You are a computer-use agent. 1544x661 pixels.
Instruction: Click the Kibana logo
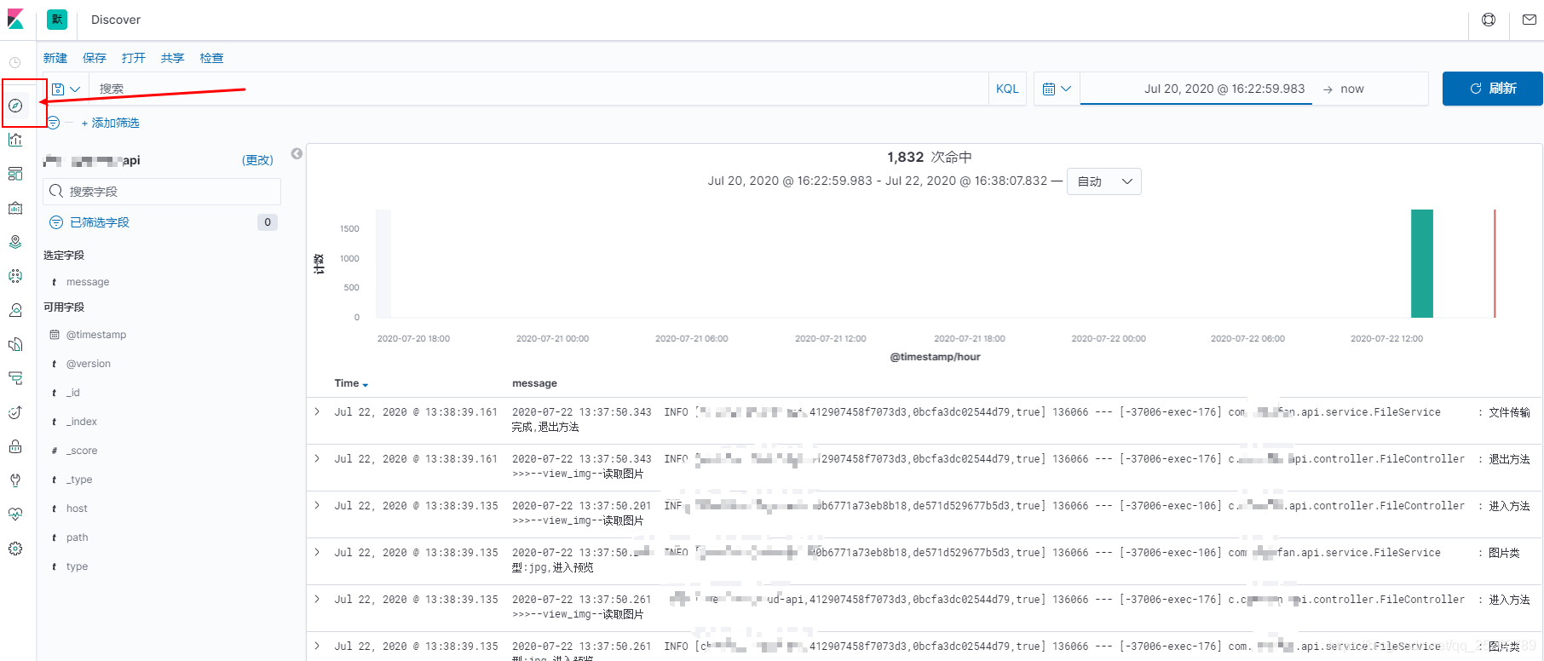point(15,19)
